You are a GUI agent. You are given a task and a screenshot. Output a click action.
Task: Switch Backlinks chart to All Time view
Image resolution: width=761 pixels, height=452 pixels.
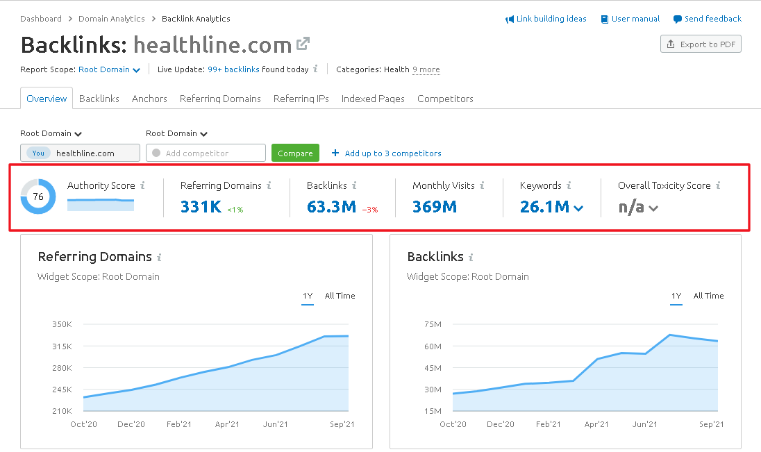(x=709, y=296)
